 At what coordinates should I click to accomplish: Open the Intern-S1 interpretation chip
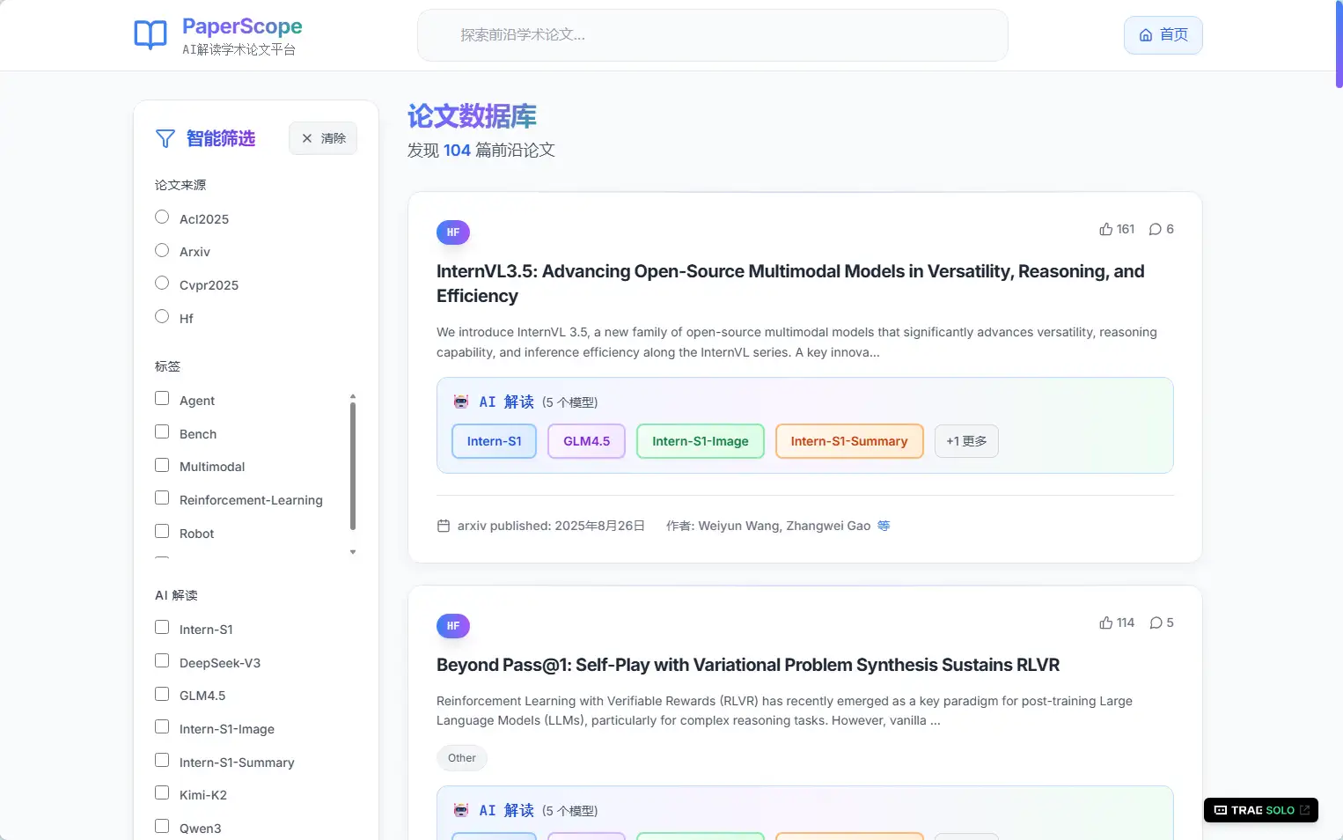pyautogui.click(x=494, y=441)
